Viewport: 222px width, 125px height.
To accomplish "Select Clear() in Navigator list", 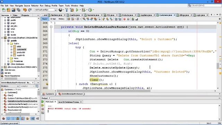I will tap(10, 95).
